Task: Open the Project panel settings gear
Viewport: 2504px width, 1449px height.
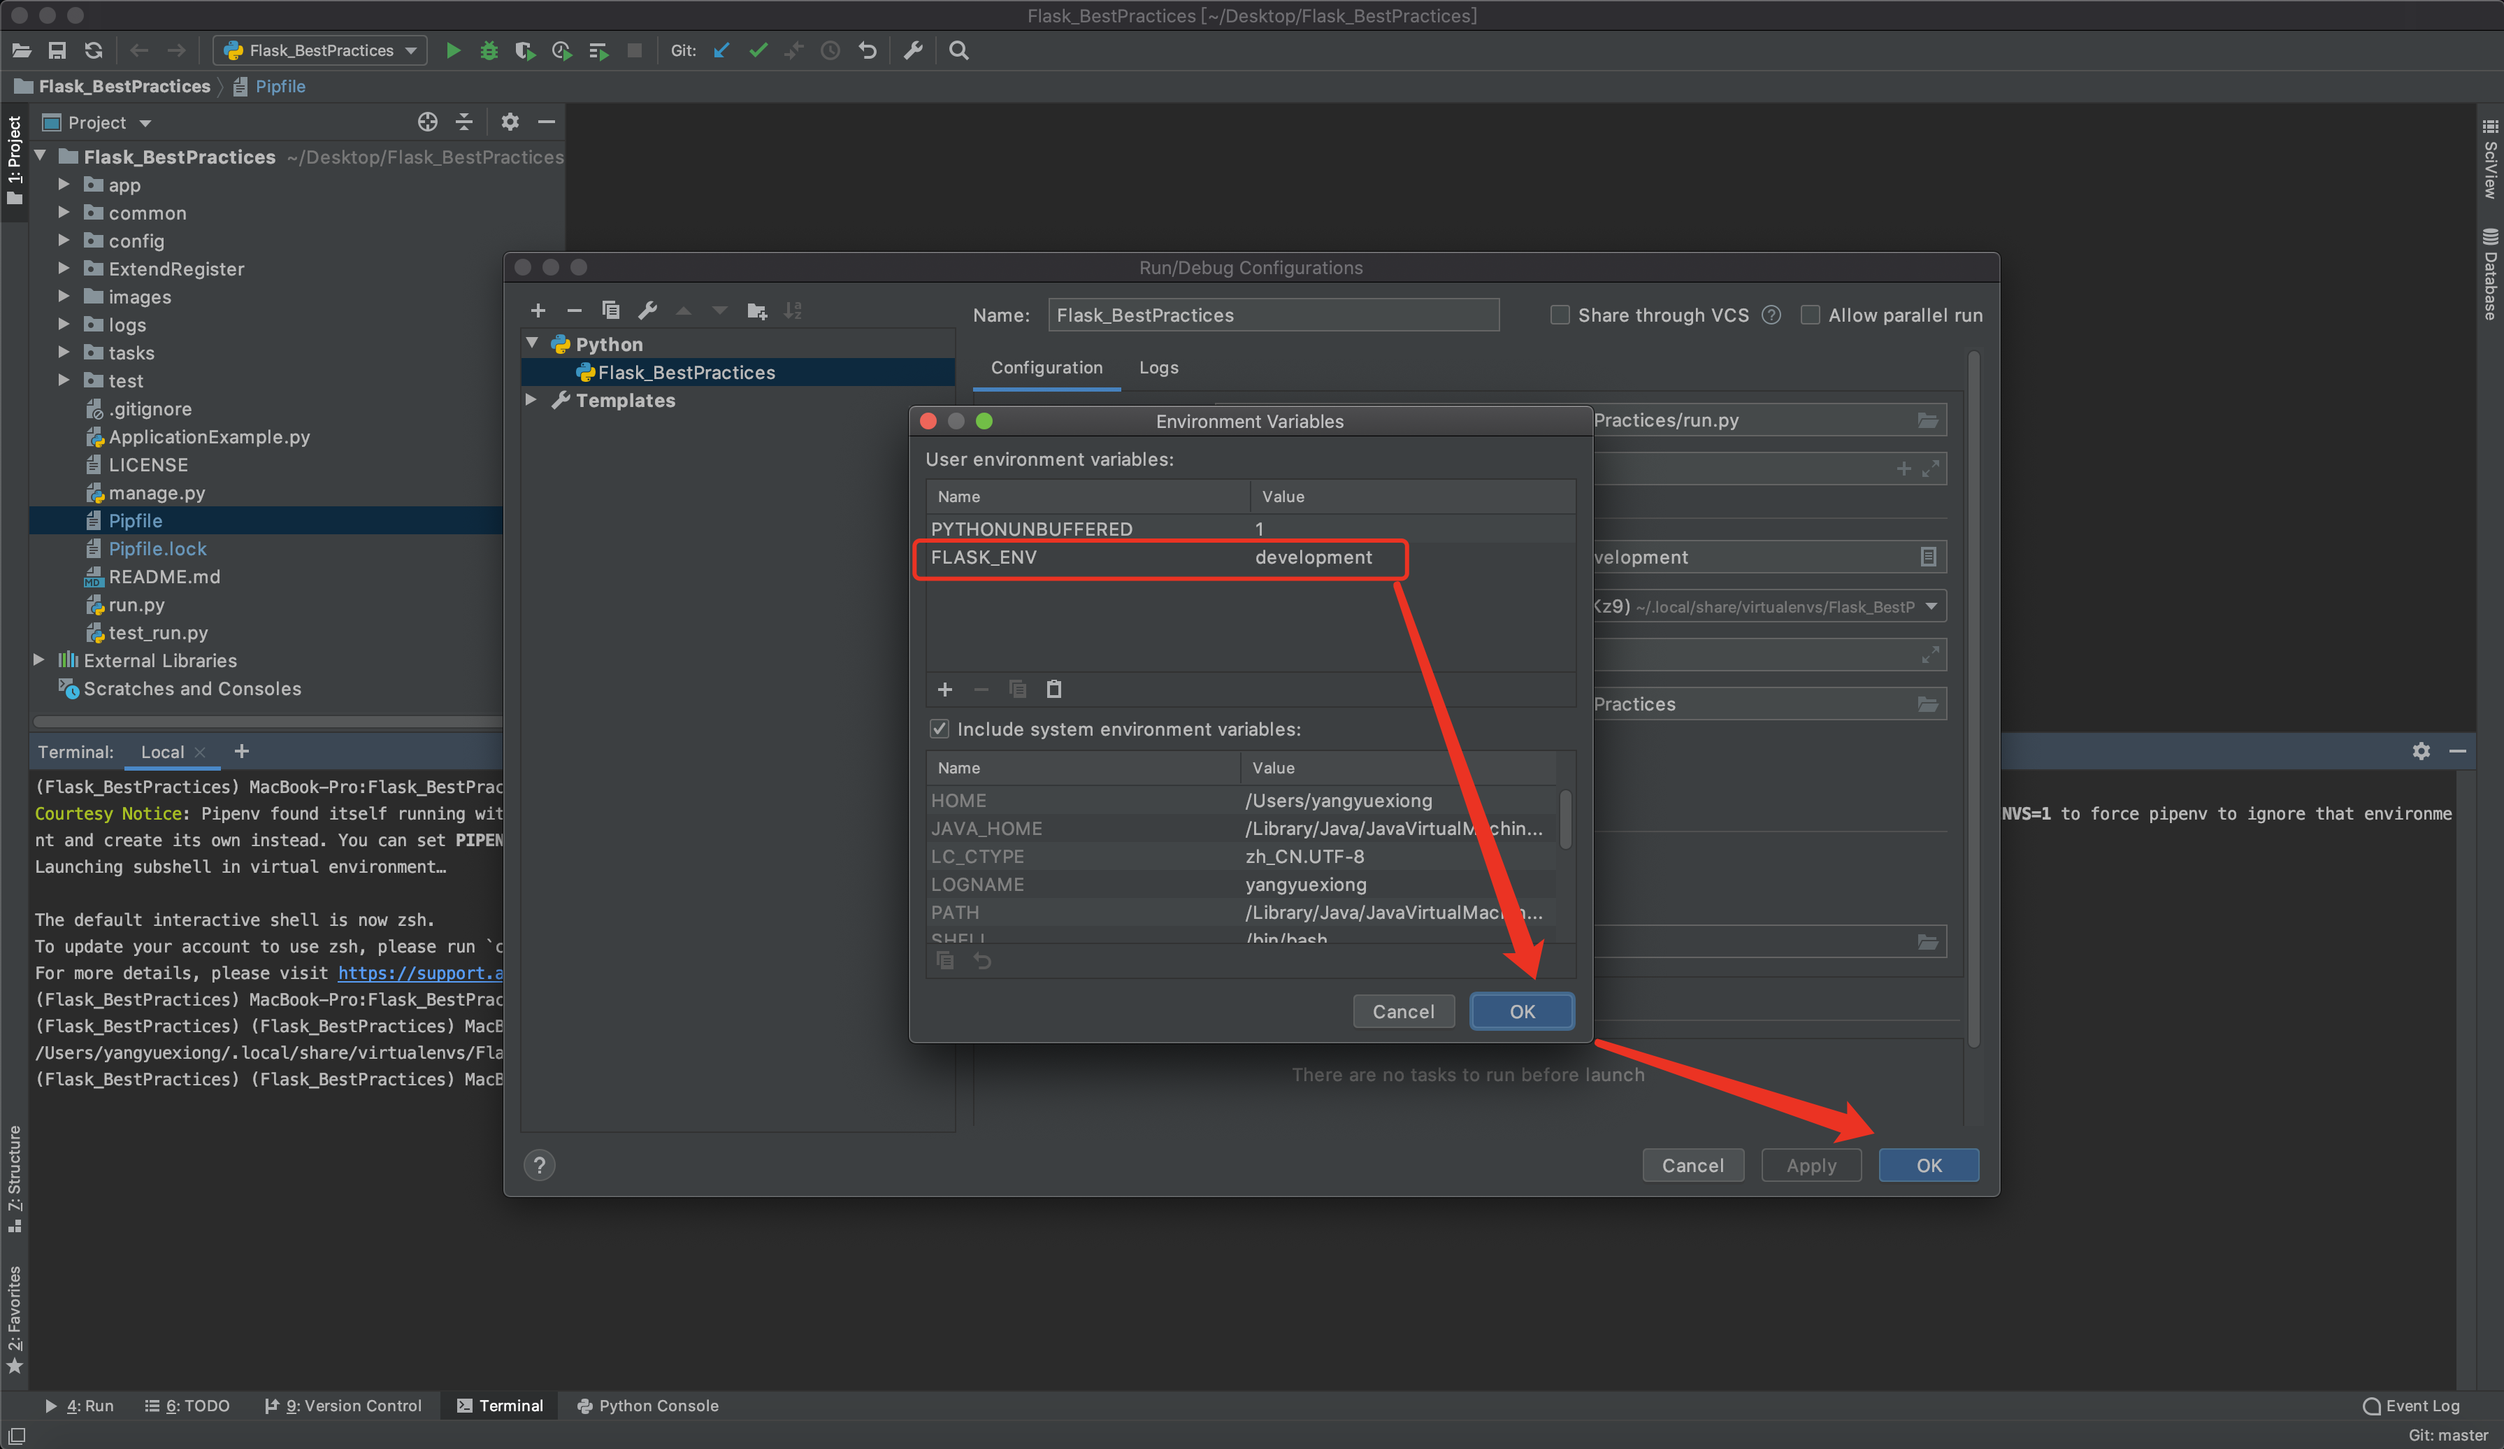Action: (510, 122)
